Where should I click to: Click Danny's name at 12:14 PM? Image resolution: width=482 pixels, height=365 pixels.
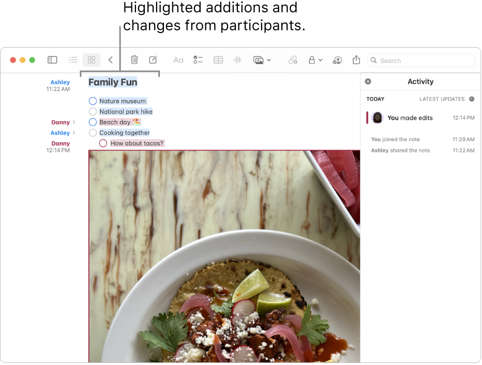click(x=61, y=143)
